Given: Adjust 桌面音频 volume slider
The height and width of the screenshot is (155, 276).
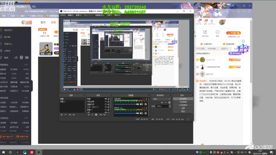Looking at the screenshot, I should 126,104.
